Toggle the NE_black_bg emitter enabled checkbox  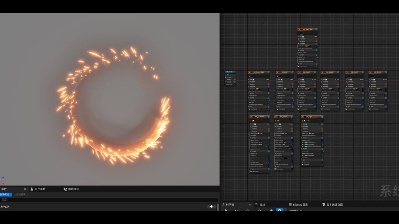point(302,29)
